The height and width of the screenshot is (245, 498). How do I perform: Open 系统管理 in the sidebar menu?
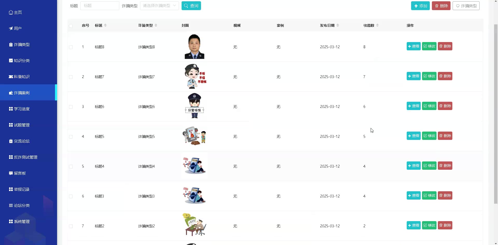[x=22, y=222]
